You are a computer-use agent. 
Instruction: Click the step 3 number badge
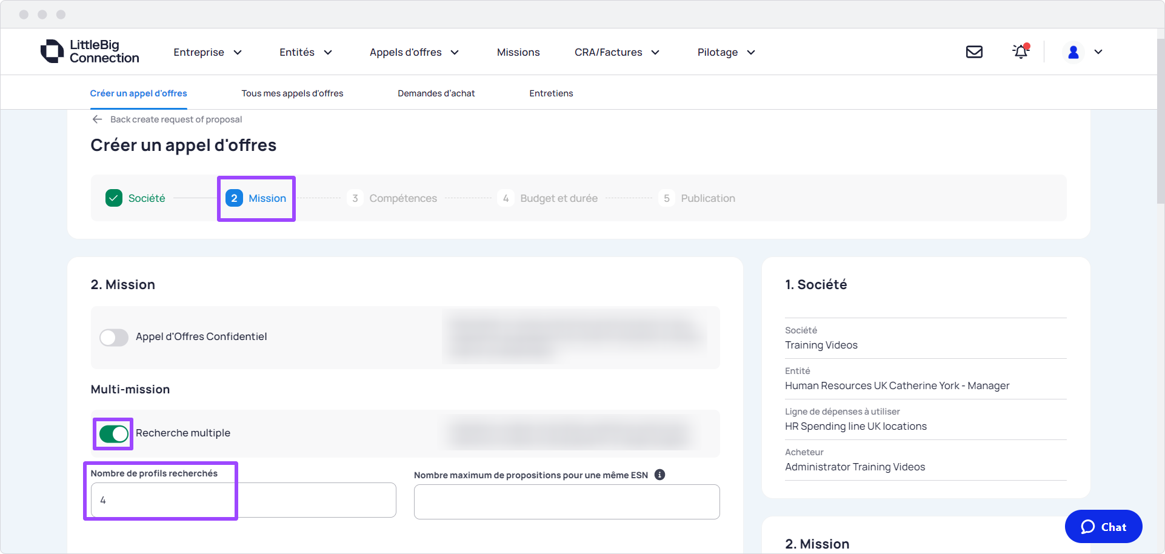[x=355, y=198]
